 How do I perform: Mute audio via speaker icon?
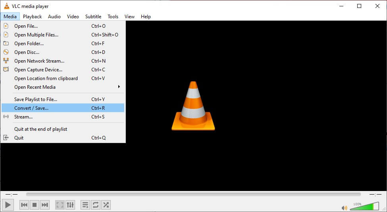tap(344, 208)
